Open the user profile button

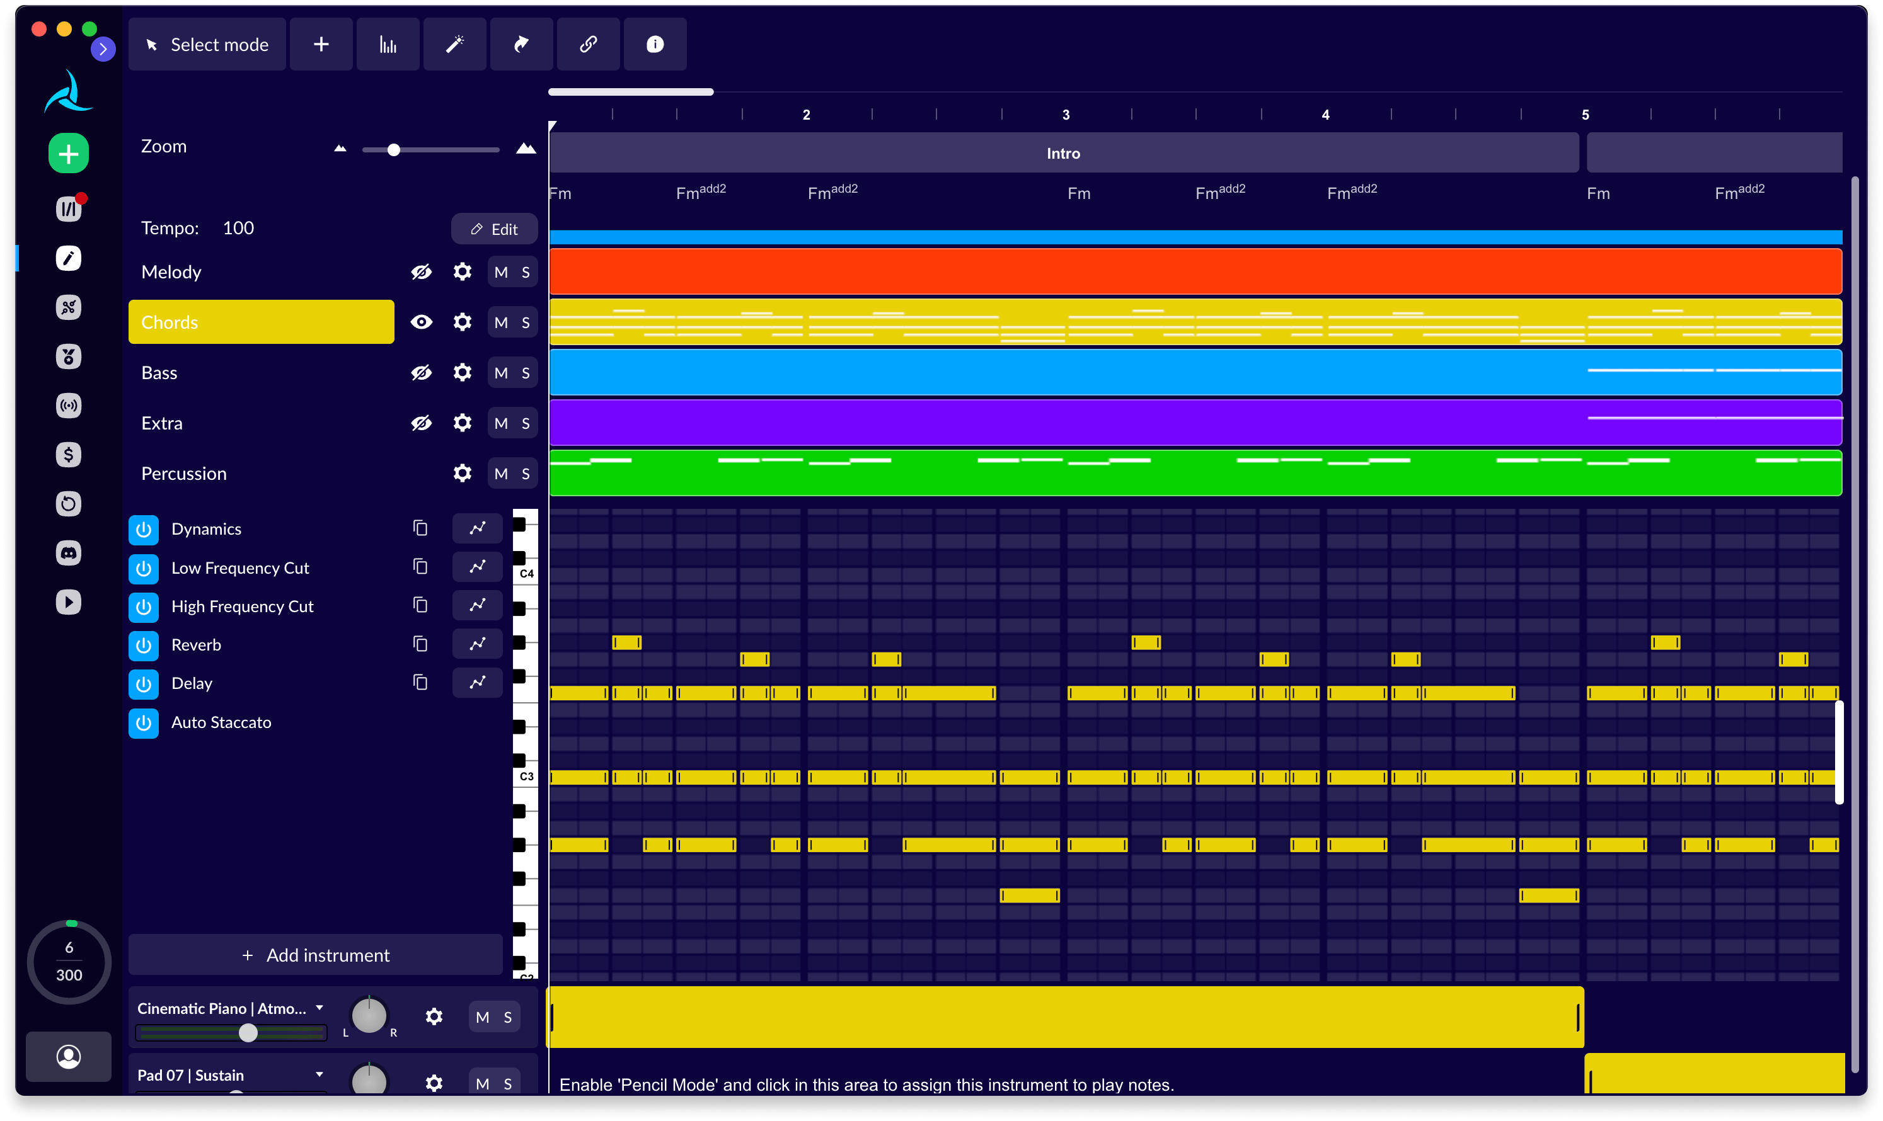click(69, 1056)
